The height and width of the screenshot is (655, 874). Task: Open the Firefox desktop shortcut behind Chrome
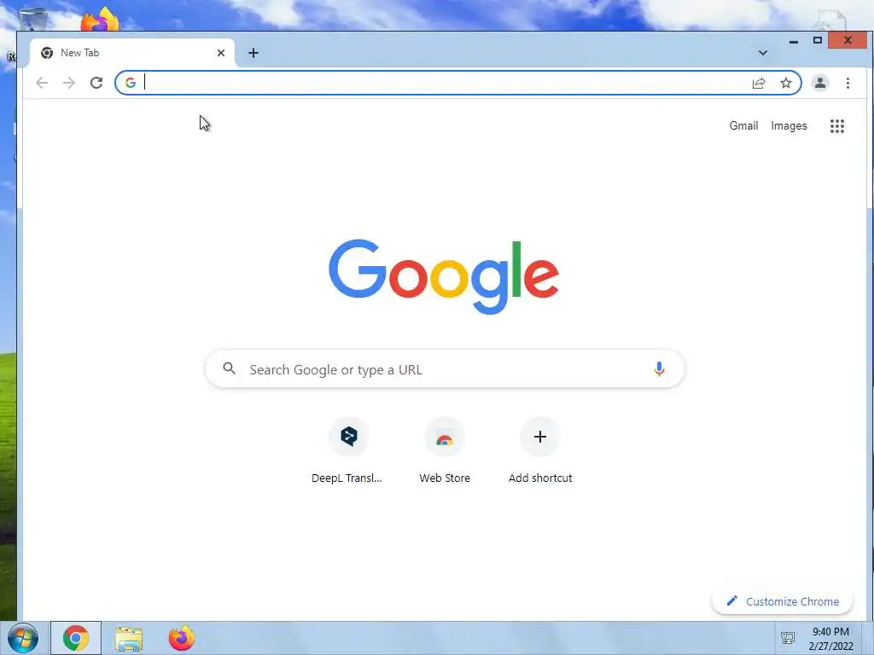tap(101, 20)
